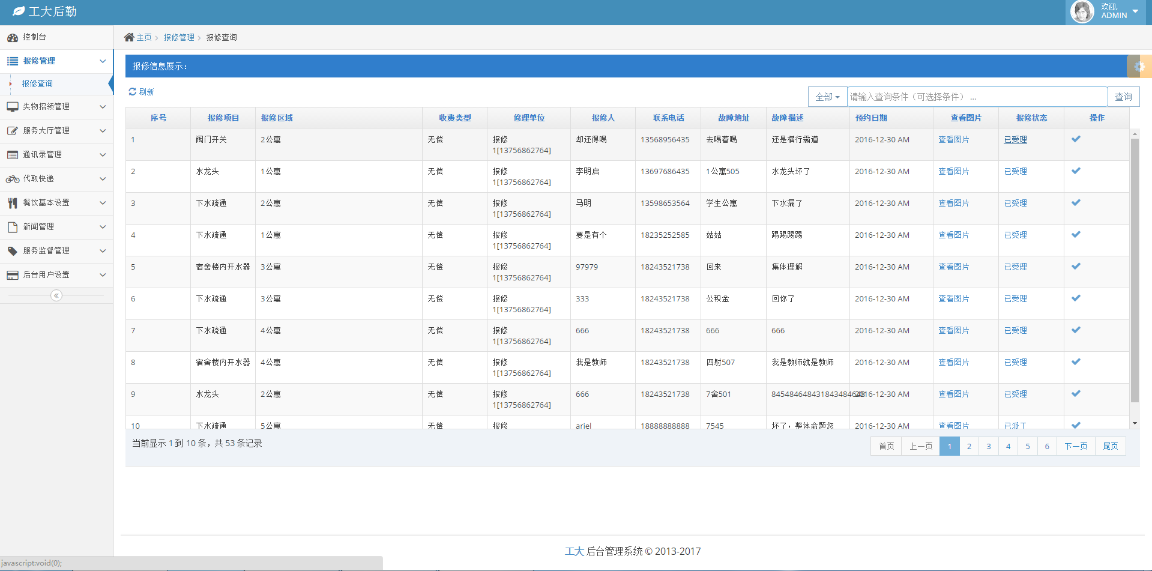Image resolution: width=1152 pixels, height=571 pixels.
Task: Click the home icon in breadcrumb
Action: tap(129, 37)
